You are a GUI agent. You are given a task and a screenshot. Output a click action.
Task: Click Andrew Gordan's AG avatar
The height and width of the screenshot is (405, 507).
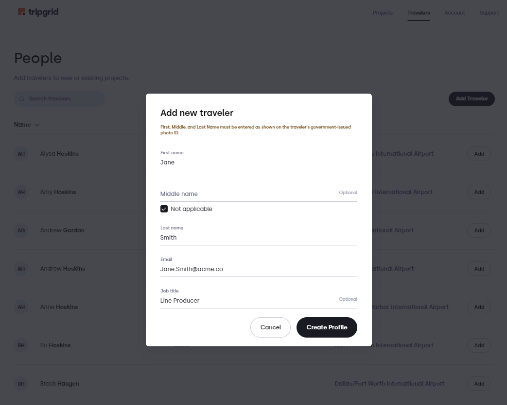tap(21, 230)
